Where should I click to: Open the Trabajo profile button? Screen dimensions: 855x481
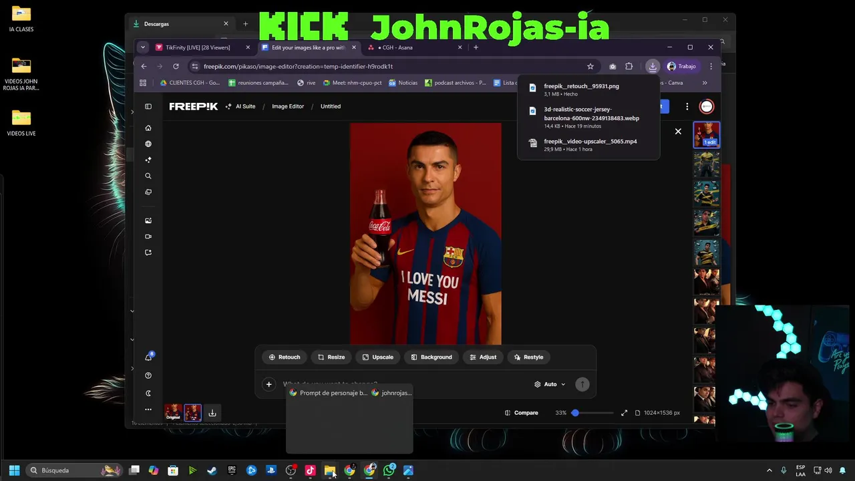click(682, 66)
